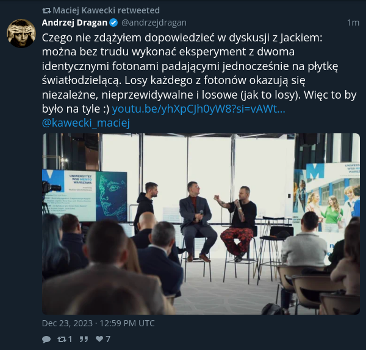Screen dimensions: 366x350
Task: Click the retweet icon with count 1
Action: [62, 339]
